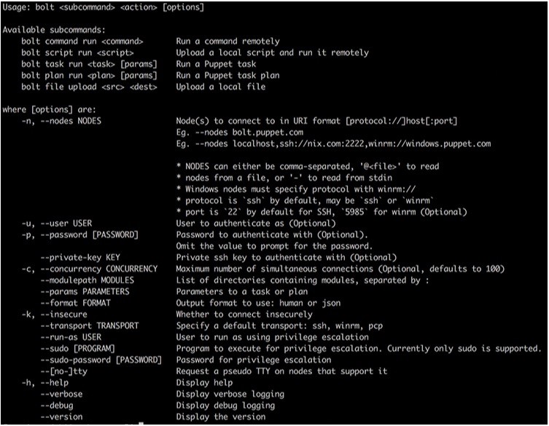The image size is (549, 426).
Task: Click the '--sudo-password [PASSWORD]' option
Action: 101,360
